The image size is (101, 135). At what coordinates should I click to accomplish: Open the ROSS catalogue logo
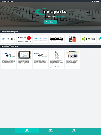73,39
